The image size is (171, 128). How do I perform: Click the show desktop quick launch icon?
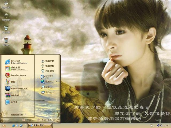21,126
